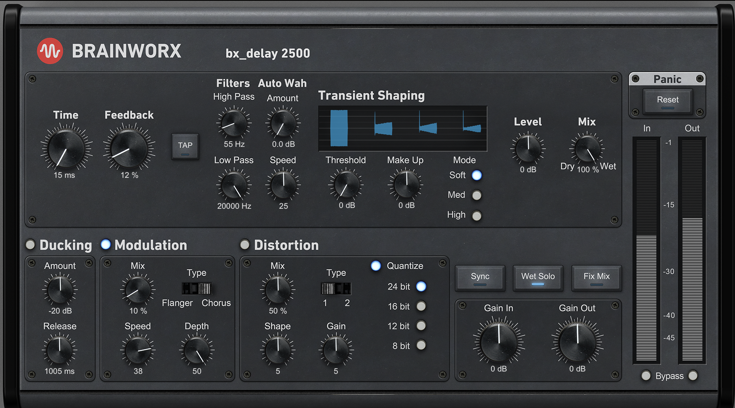Image resolution: width=735 pixels, height=408 pixels.
Task: Click the Time value 15 ms
Action: tap(64, 175)
